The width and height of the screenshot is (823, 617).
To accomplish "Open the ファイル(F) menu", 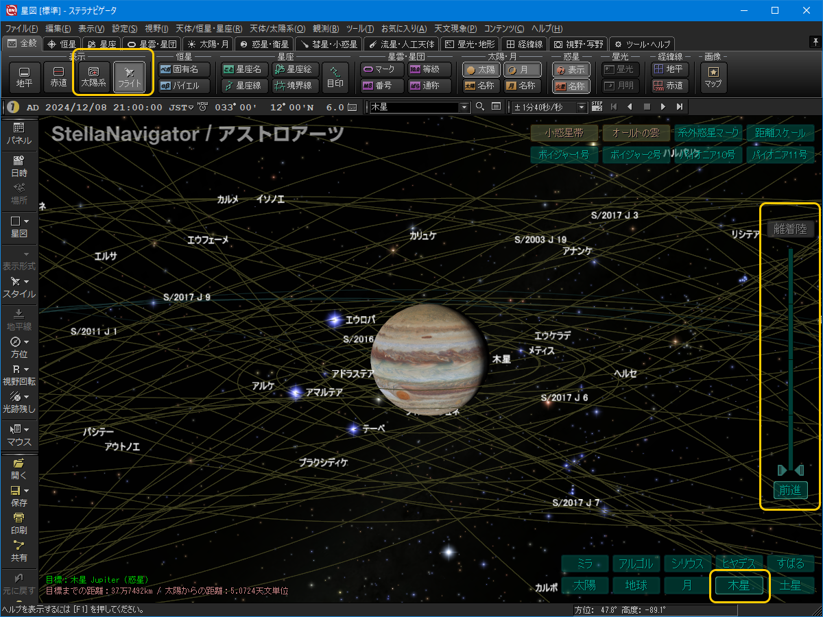I will coord(22,29).
